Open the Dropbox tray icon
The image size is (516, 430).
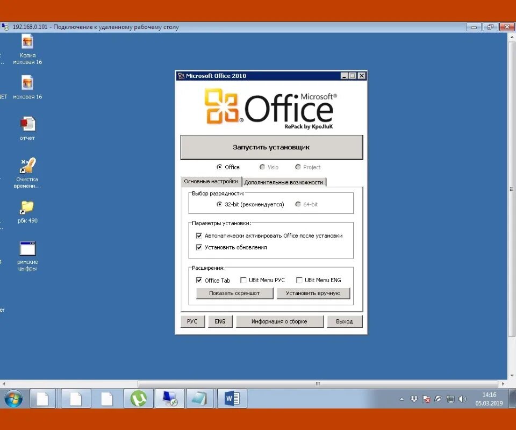(x=414, y=399)
